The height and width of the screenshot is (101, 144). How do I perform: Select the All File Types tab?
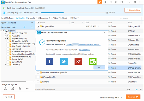pos(7,18)
